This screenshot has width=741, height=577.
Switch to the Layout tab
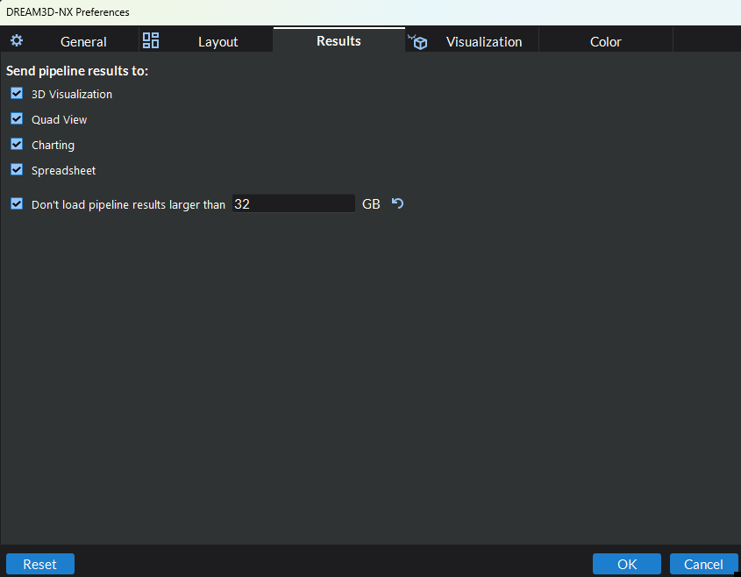206,39
